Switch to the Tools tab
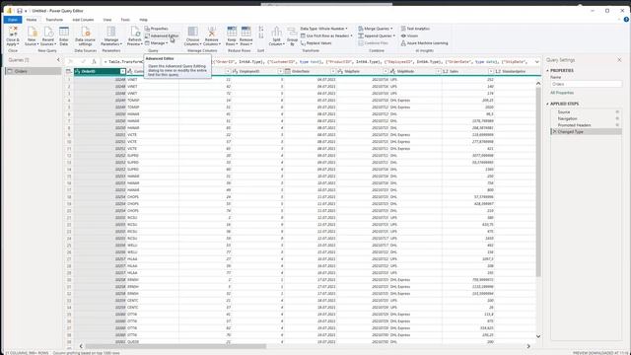Image resolution: width=631 pixels, height=355 pixels. (125, 20)
